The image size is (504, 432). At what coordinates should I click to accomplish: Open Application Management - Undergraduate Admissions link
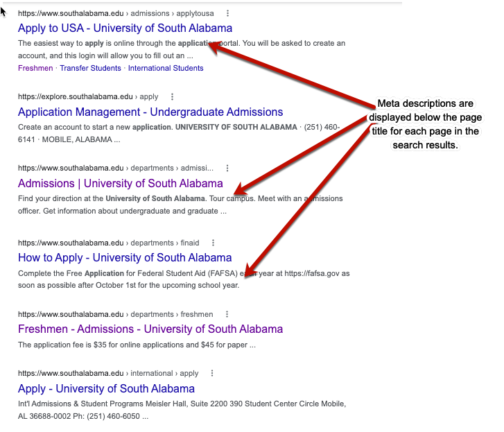coord(150,112)
